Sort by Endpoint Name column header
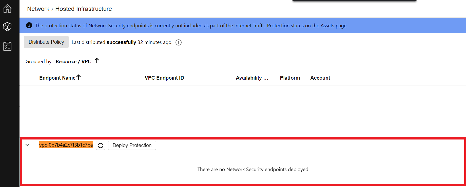 [x=57, y=78]
